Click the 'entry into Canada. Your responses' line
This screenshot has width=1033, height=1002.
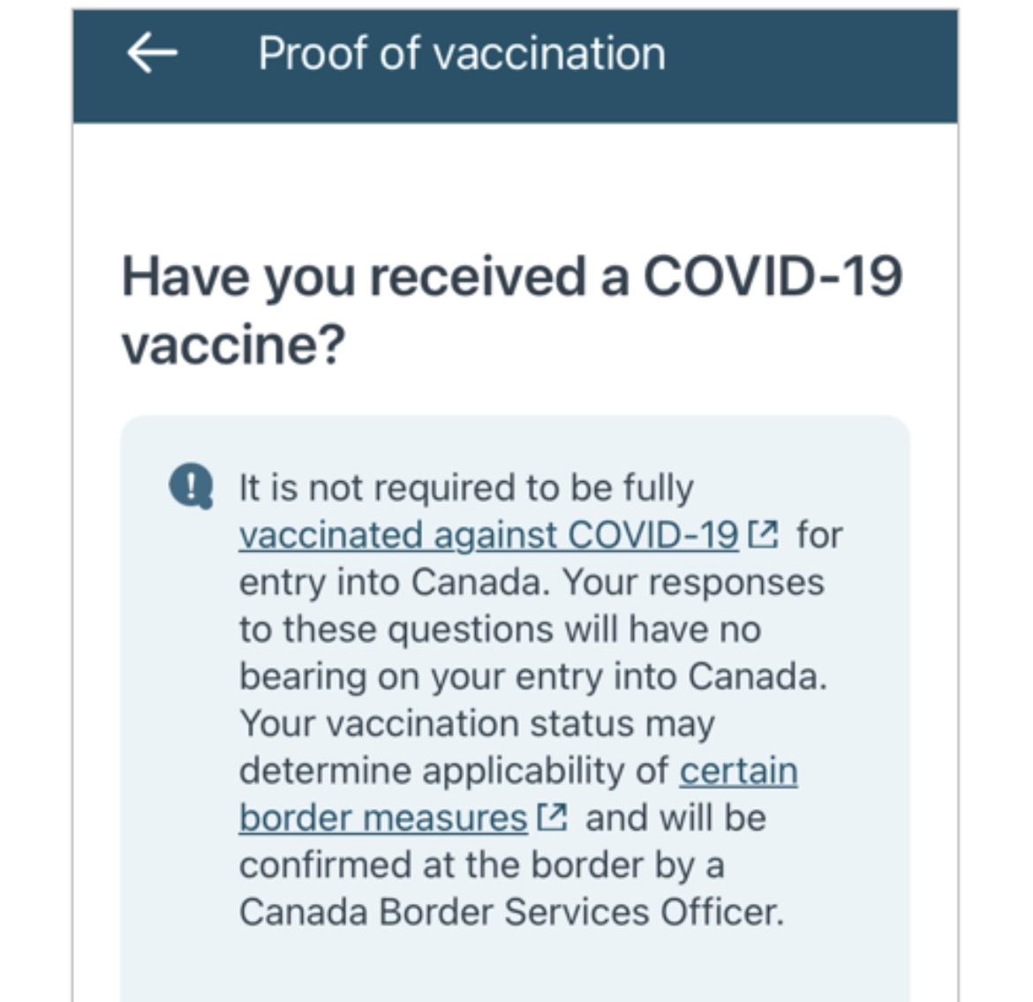[x=532, y=583]
